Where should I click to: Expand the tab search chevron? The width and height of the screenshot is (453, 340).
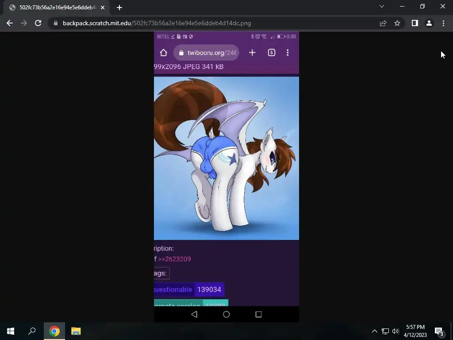[382, 6]
